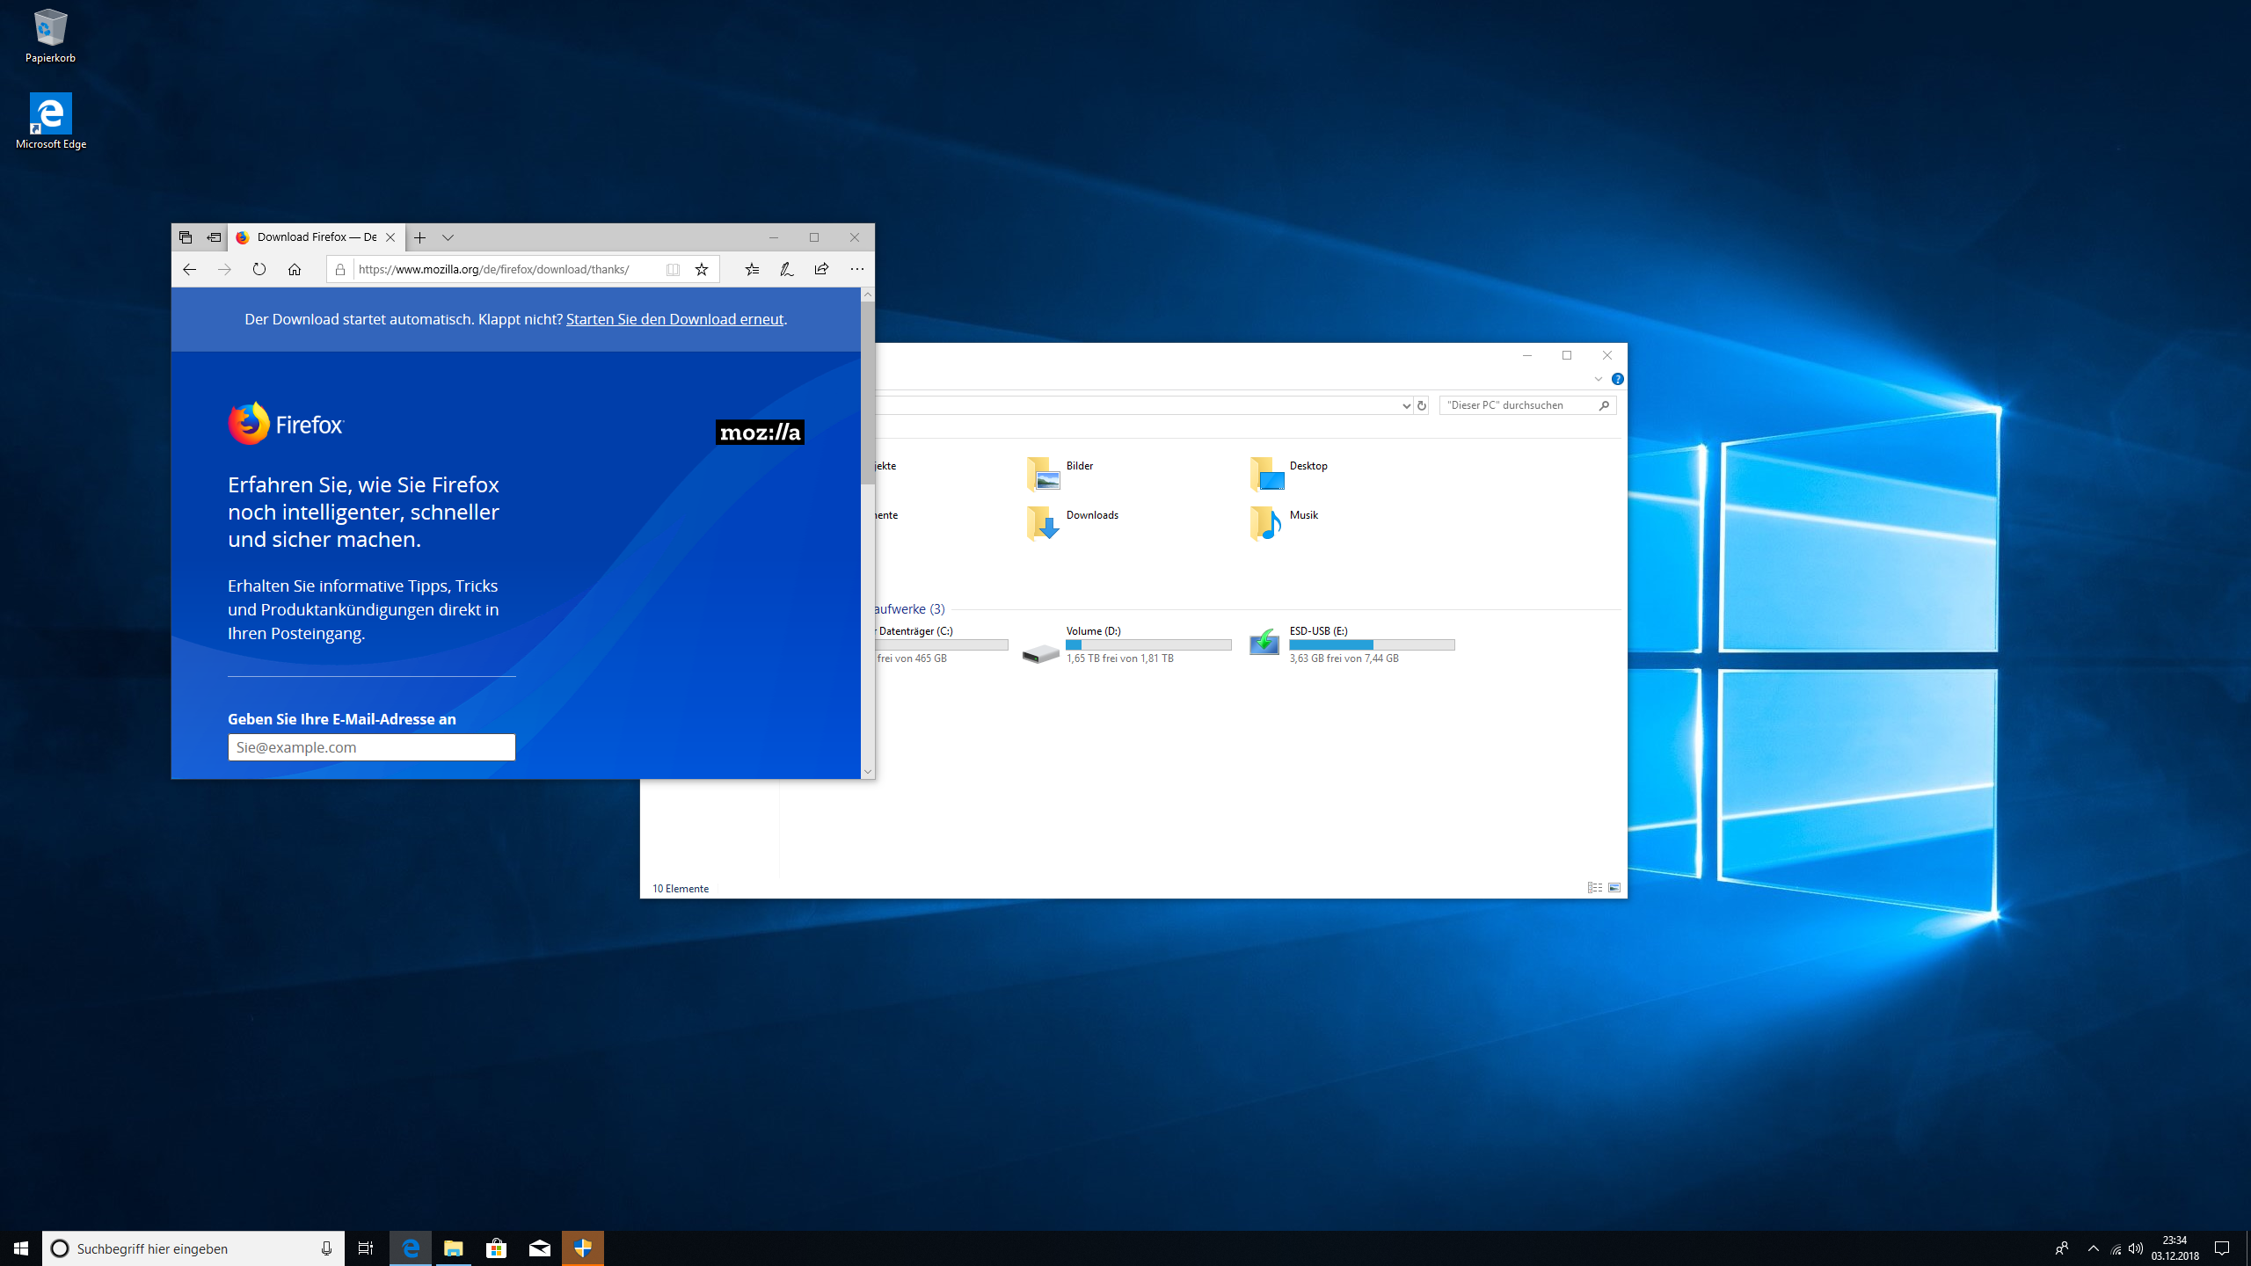The height and width of the screenshot is (1266, 2251).
Task: Click the share page icon
Action: (x=821, y=270)
